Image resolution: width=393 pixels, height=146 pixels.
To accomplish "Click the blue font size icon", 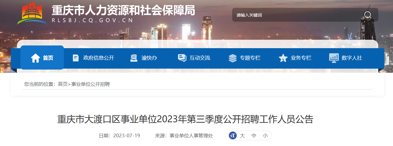I will click(233, 135).
